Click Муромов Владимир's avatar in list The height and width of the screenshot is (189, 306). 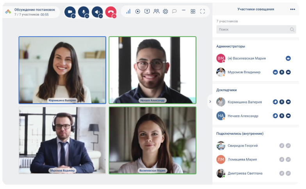(221, 72)
